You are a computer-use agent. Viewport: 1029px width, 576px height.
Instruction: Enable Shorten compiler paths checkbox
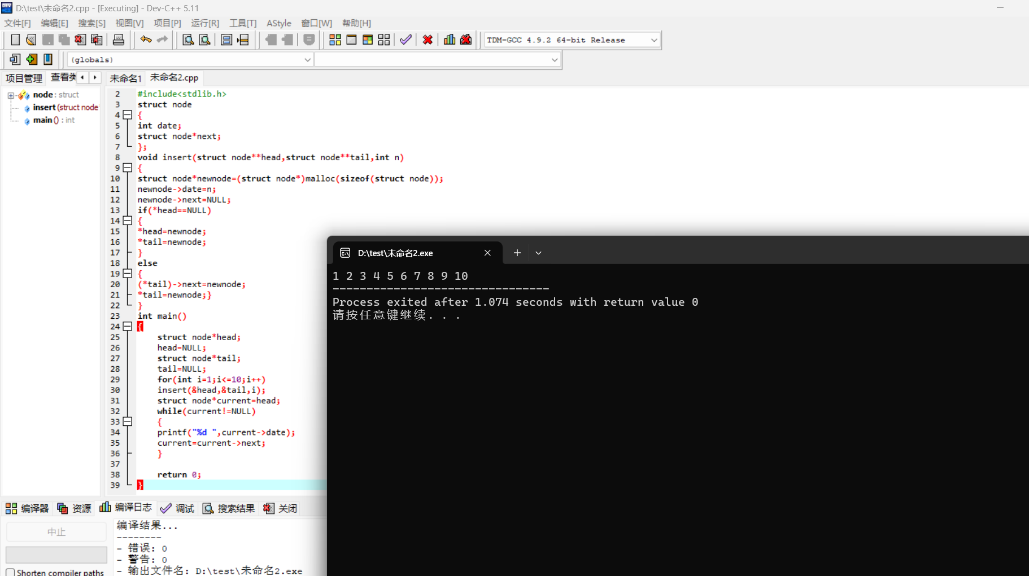coord(10,572)
